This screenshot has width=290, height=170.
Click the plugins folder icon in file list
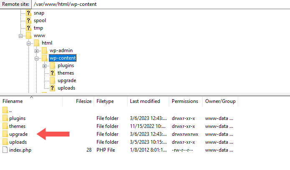[5, 118]
